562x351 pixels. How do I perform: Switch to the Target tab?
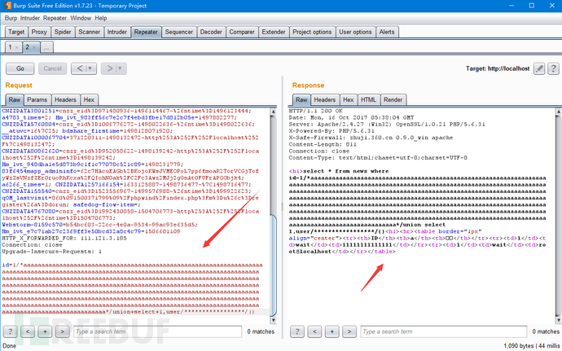coord(16,32)
